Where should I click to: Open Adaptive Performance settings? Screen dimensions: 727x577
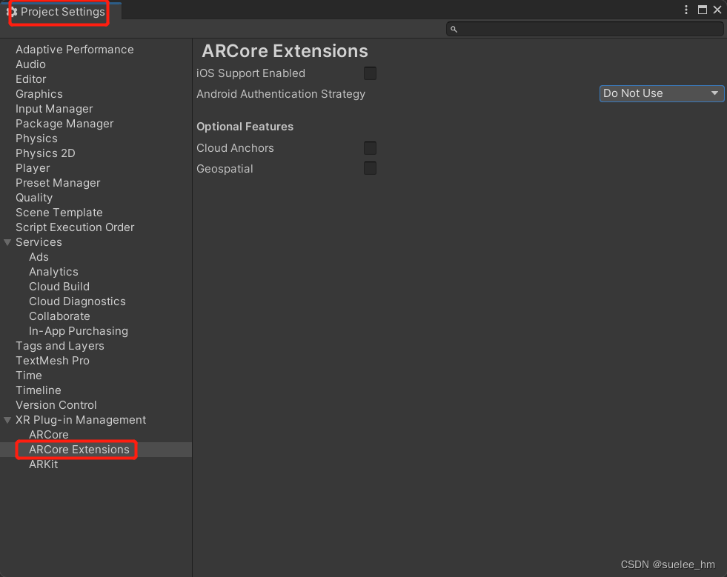pyautogui.click(x=75, y=50)
